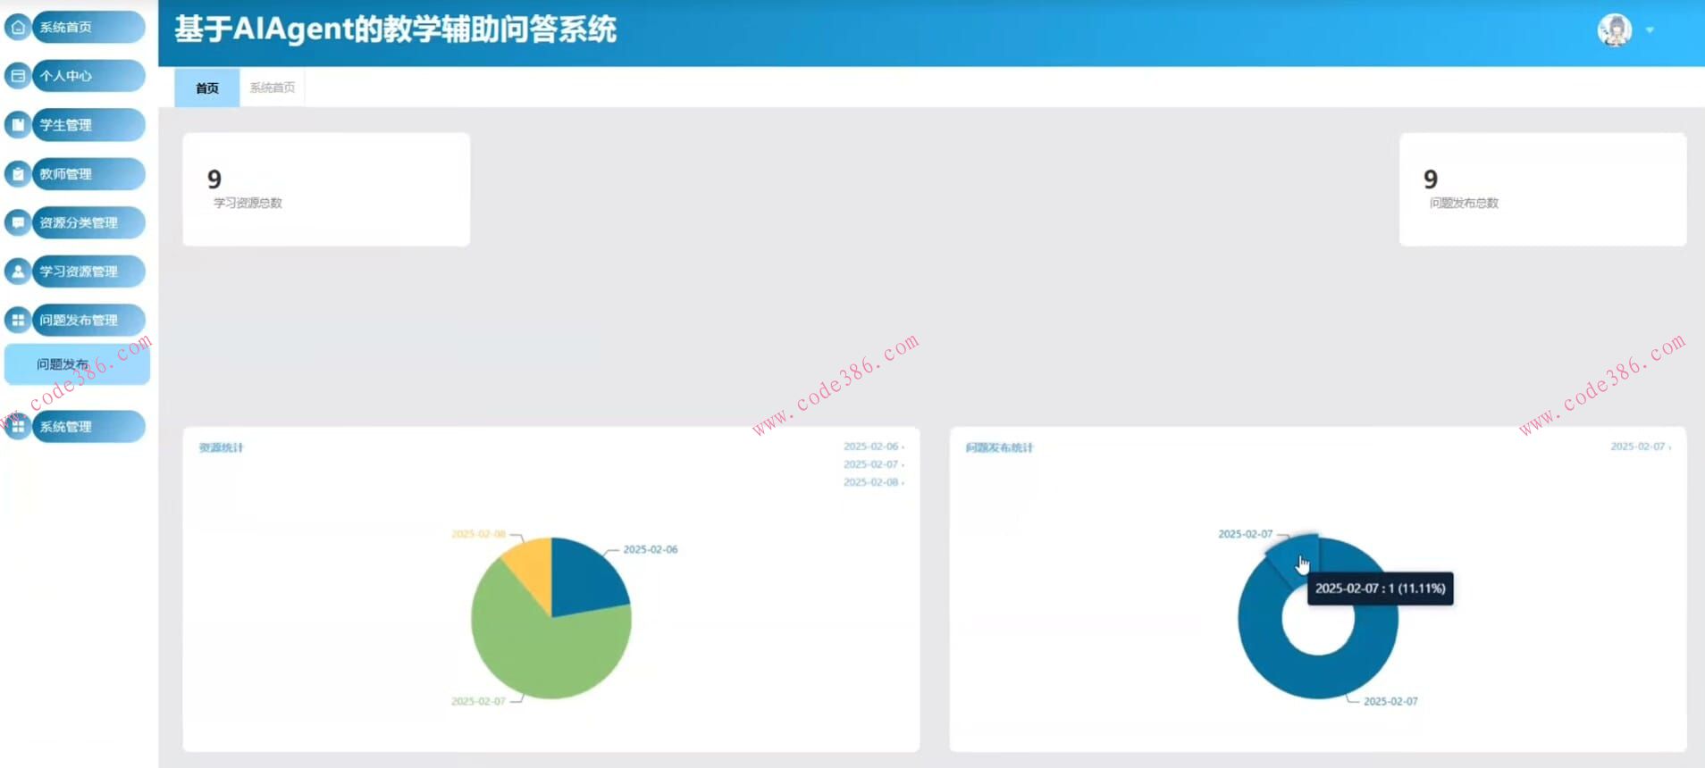The width and height of the screenshot is (1705, 768).
Task: Click the home icon beside sidebar 系统首页
Action: [18, 27]
